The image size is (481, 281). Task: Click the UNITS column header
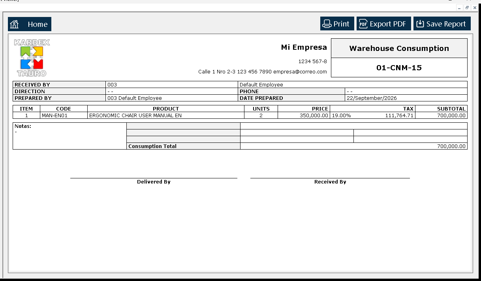coord(261,109)
